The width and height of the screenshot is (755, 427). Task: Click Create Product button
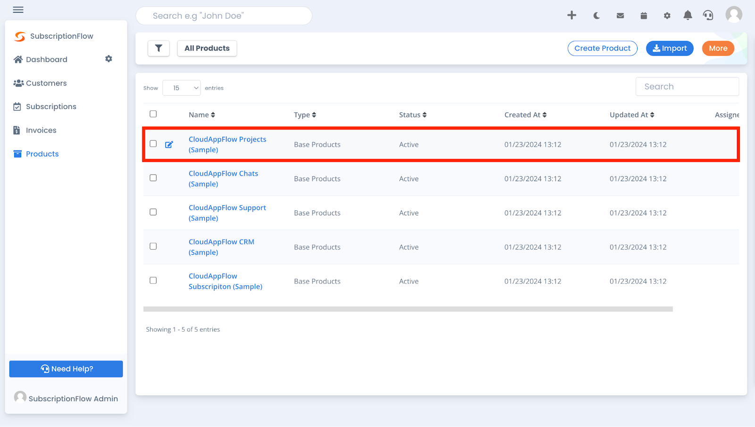pyautogui.click(x=602, y=48)
